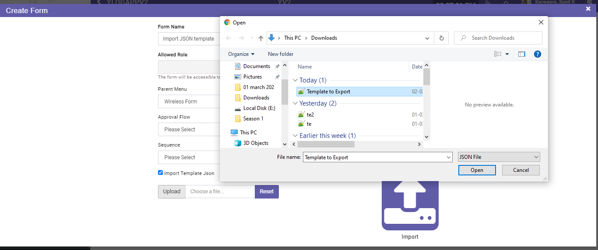Screen dimensions: 598x250
Task: Open the Sequence dropdown
Action: (189, 158)
